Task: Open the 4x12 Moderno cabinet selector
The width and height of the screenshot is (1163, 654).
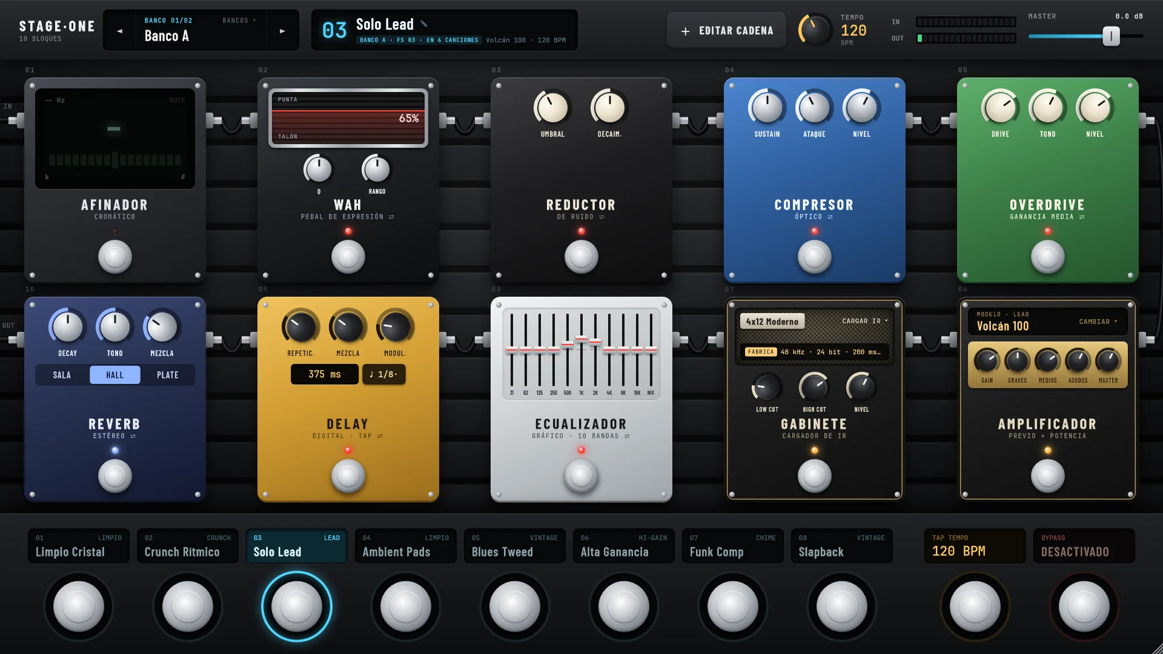Action: pos(772,322)
